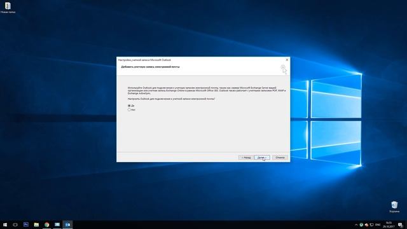Click the green circular tray icon
The height and width of the screenshot is (229, 407).
[x=361, y=225]
